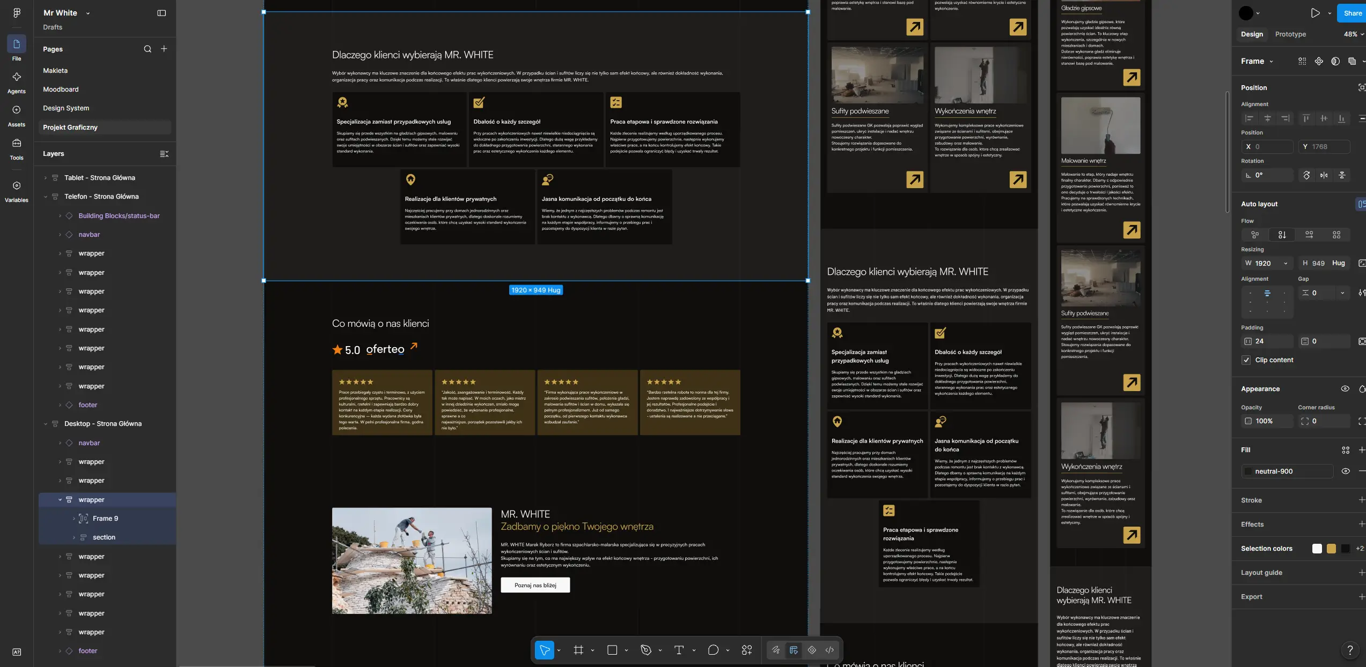1366x667 pixels.
Task: Select grid auto layout flow
Action: coord(1336,235)
